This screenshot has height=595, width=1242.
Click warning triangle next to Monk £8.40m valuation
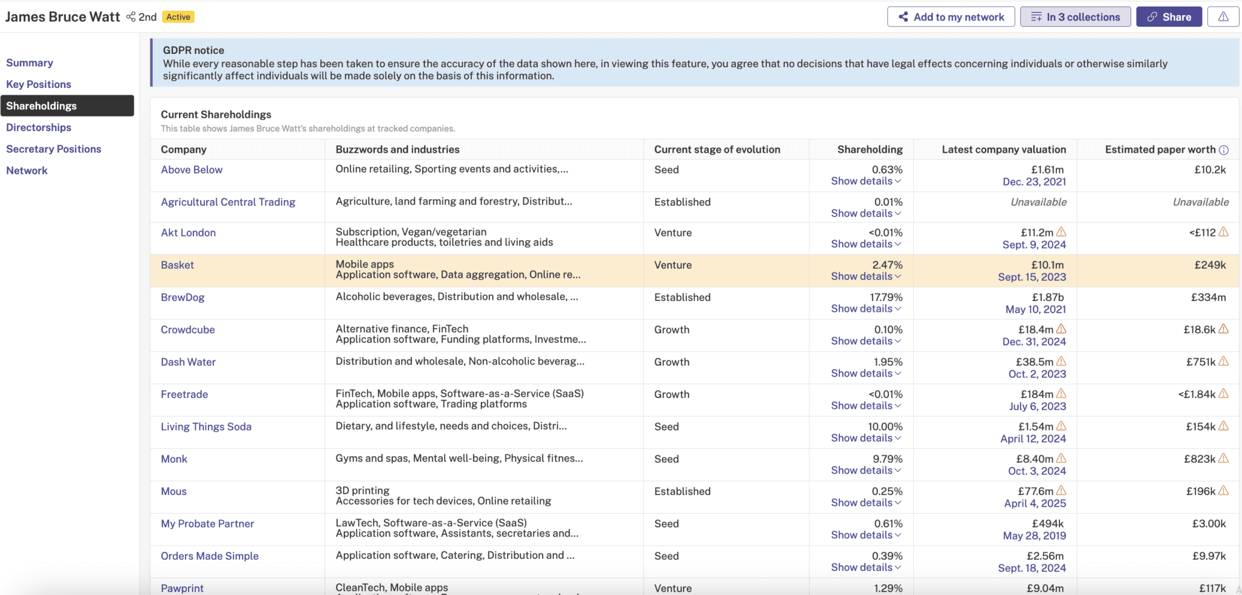[x=1061, y=458]
